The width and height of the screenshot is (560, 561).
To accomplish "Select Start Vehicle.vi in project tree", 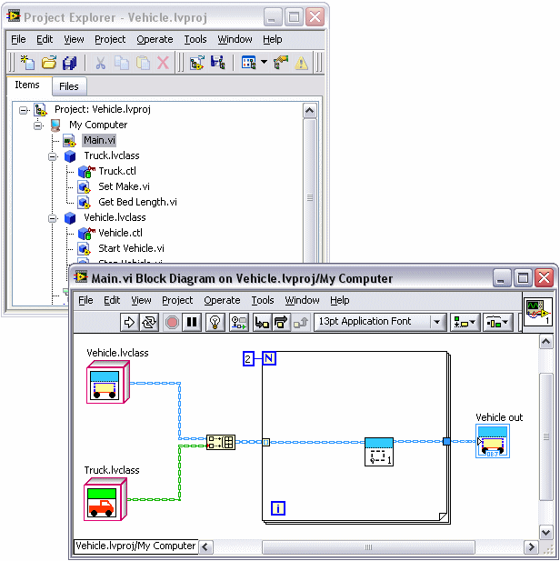I will (x=131, y=248).
